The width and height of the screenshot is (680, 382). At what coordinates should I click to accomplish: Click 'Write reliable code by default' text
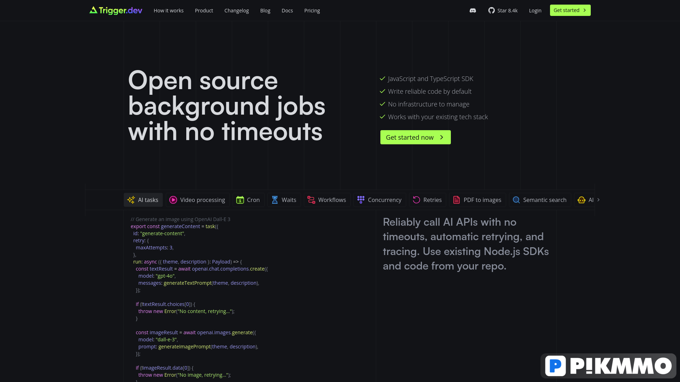[430, 92]
